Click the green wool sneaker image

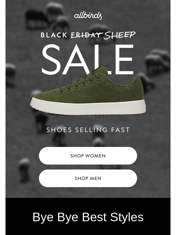coord(88,91)
